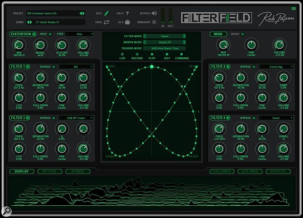The image size is (303, 218).
Task: Toggle Filter 1 Bypass LED
Action: click(x=54, y=67)
